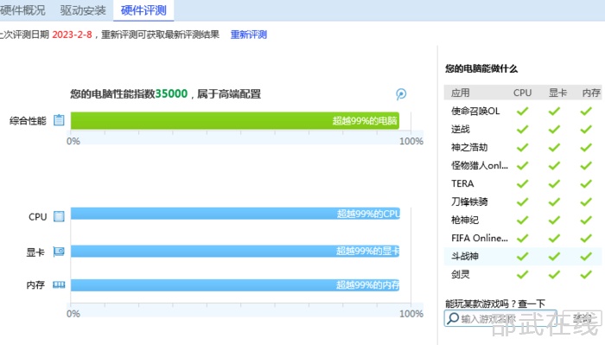Viewport: 605px width, 345px height.
Task: Select the 硬件评测 tab
Action: point(143,10)
